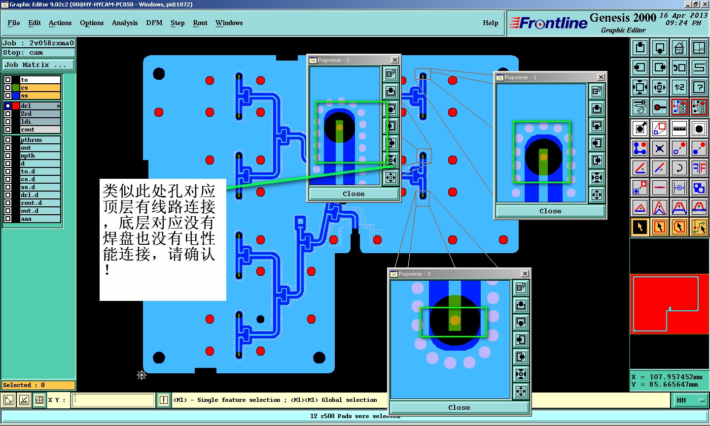Select the net path selection tool
Viewport: 710px width, 426px height.
[x=699, y=227]
